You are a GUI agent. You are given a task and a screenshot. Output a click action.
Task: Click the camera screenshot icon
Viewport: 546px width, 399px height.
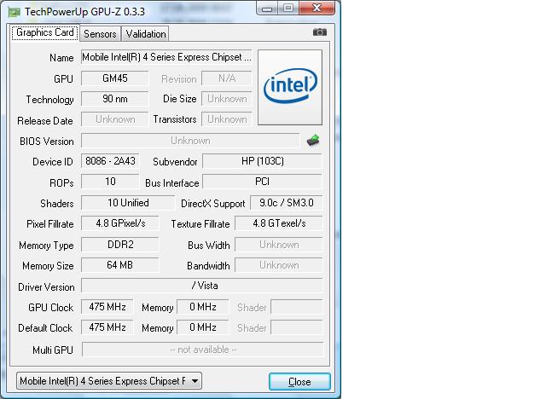tap(320, 32)
